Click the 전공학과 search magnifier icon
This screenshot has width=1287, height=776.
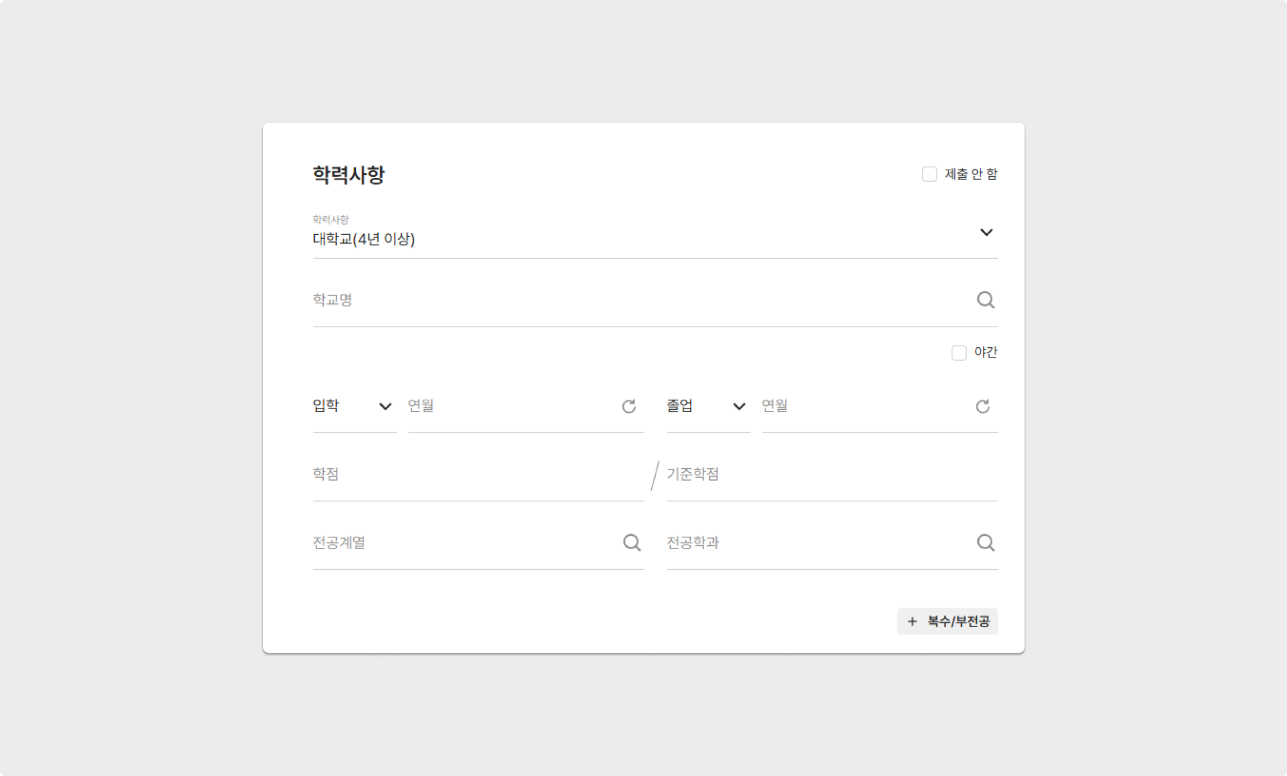pyautogui.click(x=985, y=542)
